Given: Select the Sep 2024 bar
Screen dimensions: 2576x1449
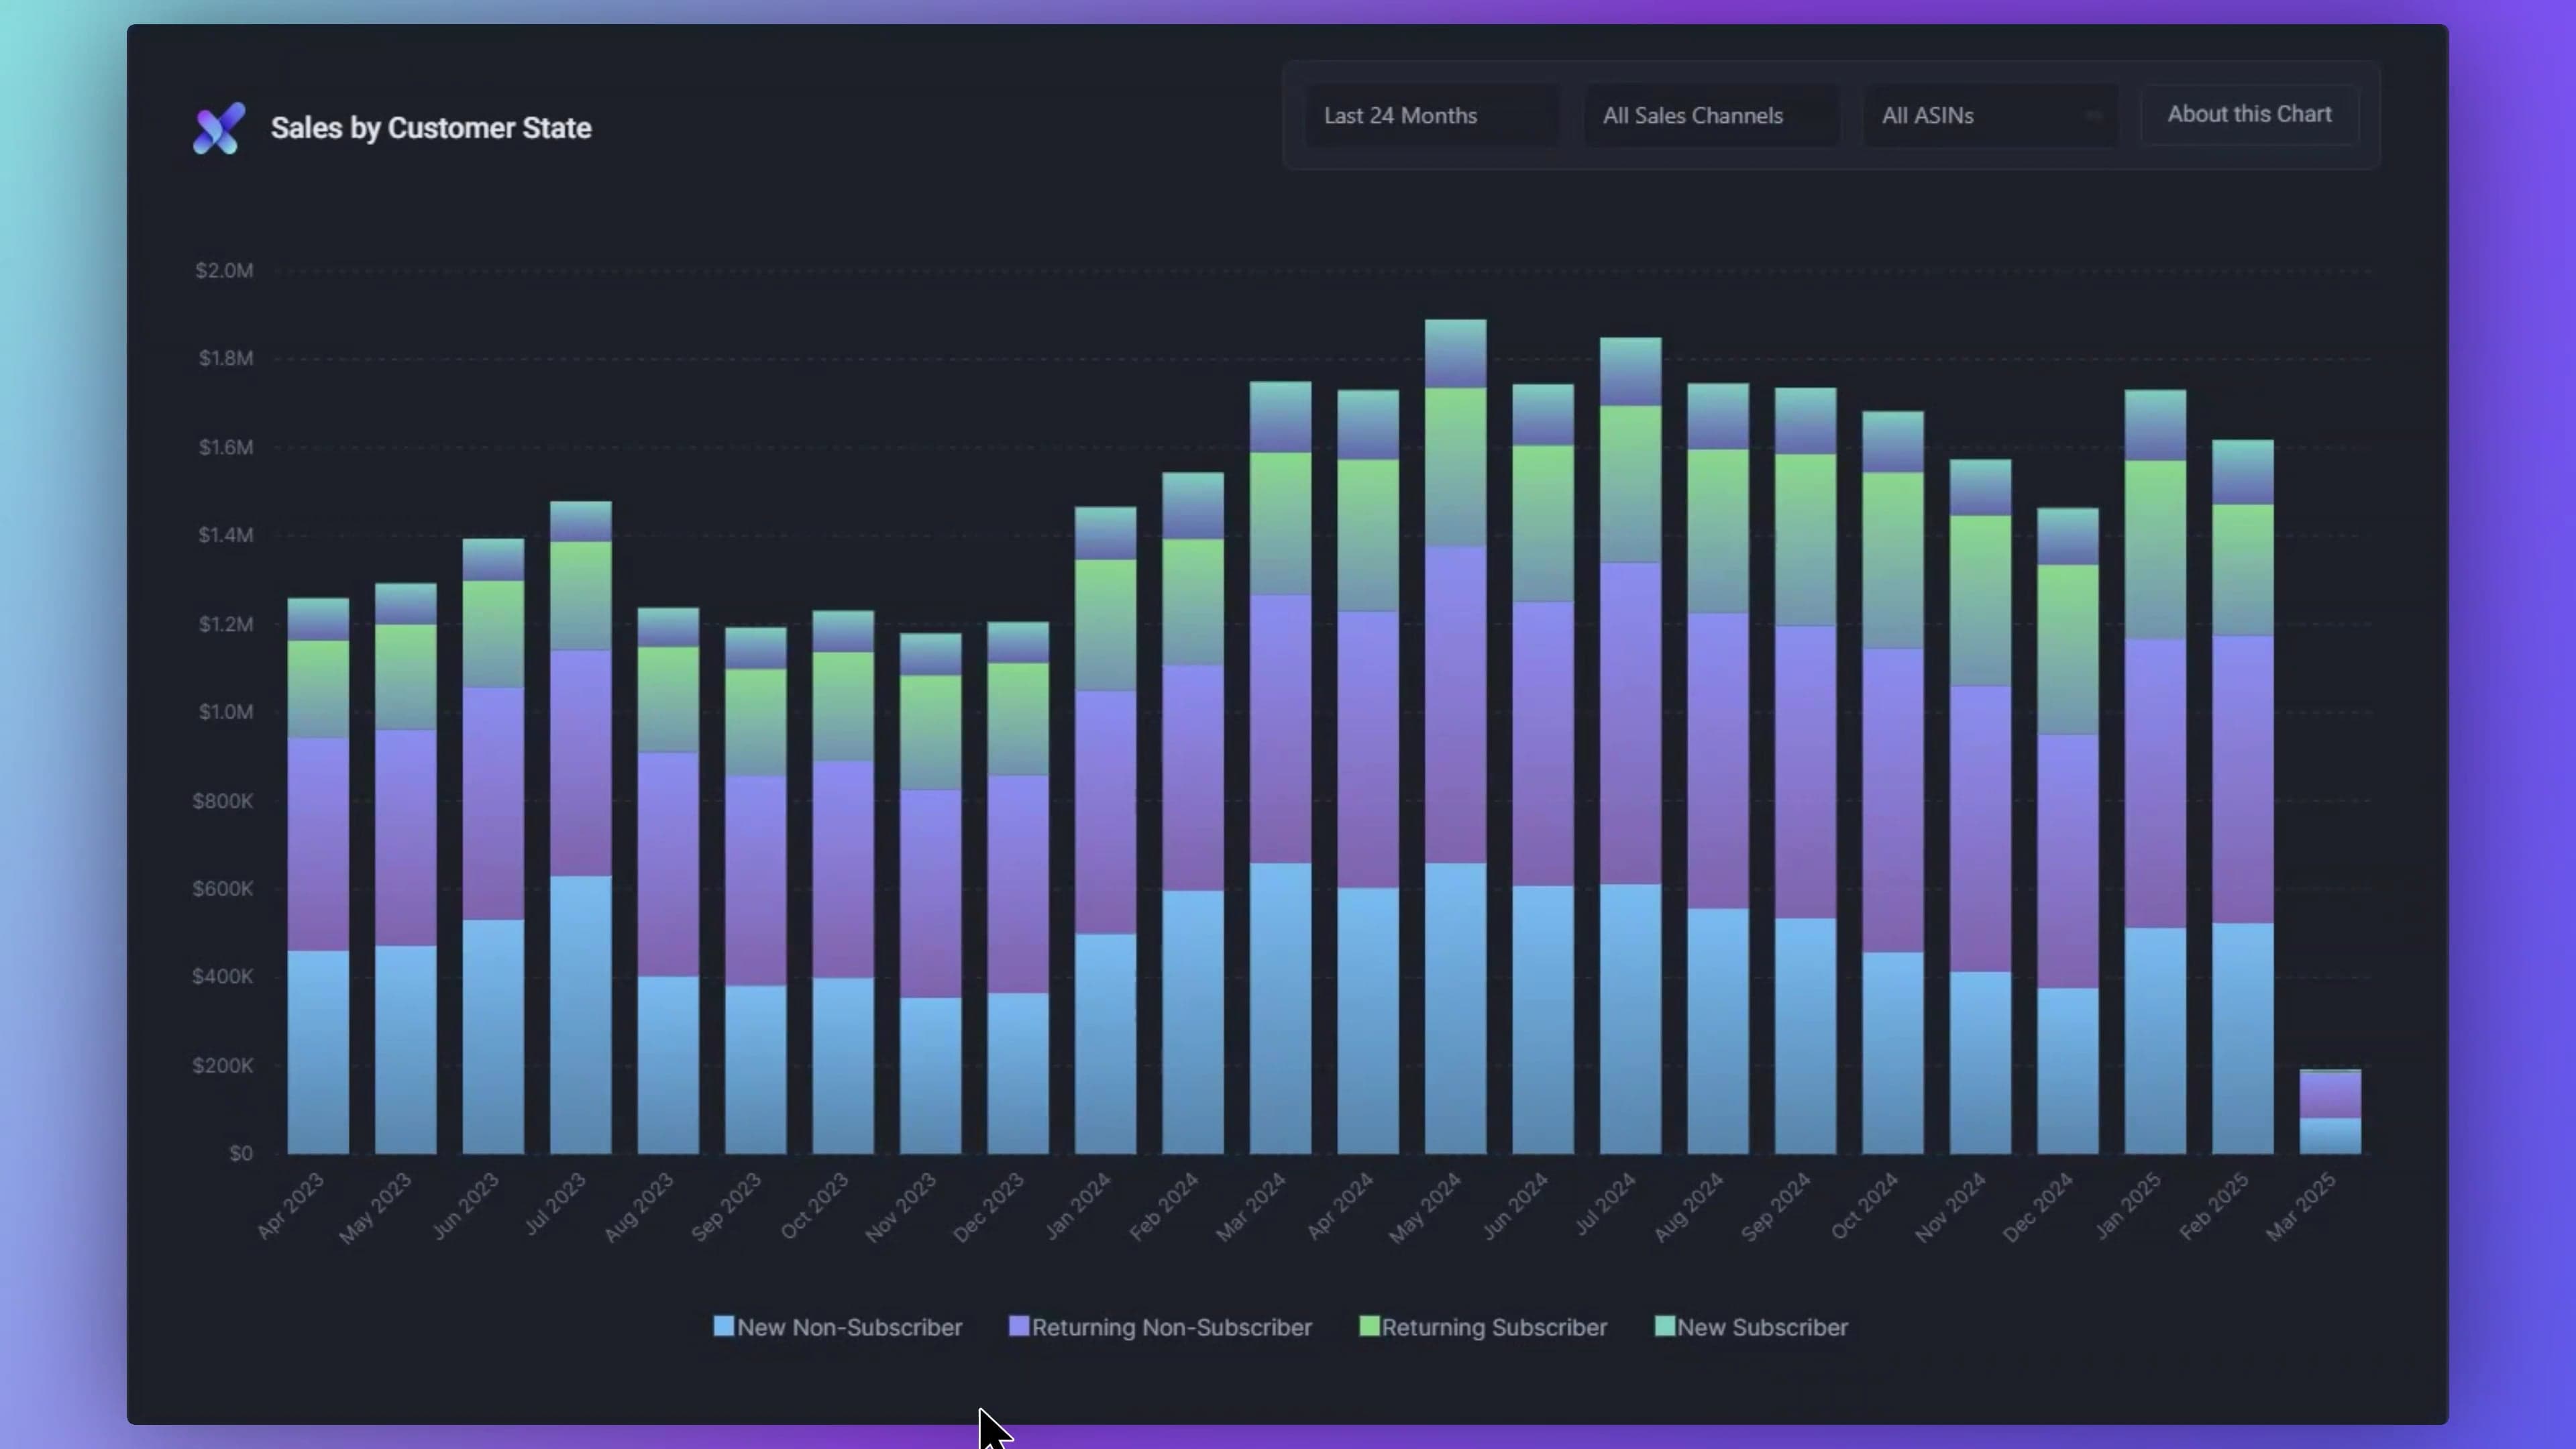Looking at the screenshot, I should click(1805, 771).
